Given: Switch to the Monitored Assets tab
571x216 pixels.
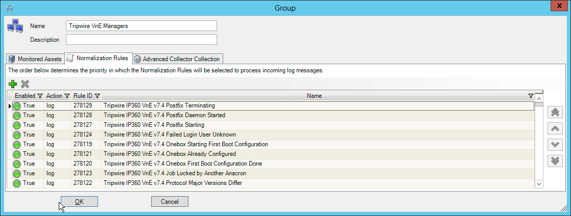Looking at the screenshot, I should coord(35,59).
